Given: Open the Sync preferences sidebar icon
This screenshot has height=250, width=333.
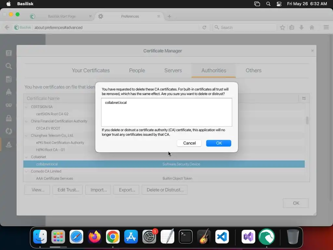Looking at the screenshot, I should (9, 131).
